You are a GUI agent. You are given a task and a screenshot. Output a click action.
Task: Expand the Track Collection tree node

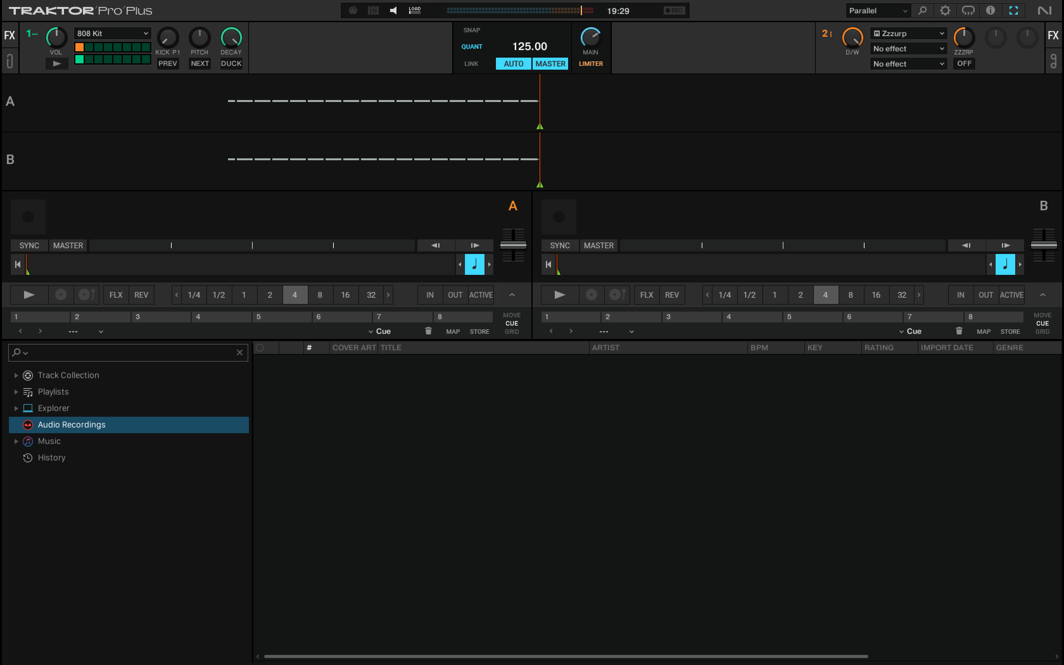16,375
